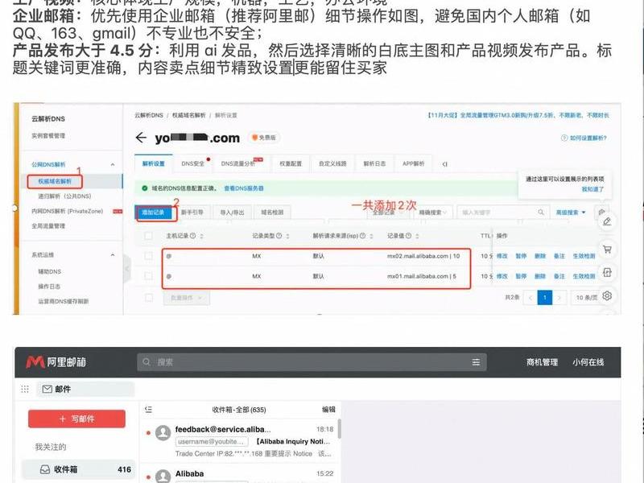Click the red 写邮件 compose button
The height and width of the screenshot is (483, 644).
click(x=76, y=419)
